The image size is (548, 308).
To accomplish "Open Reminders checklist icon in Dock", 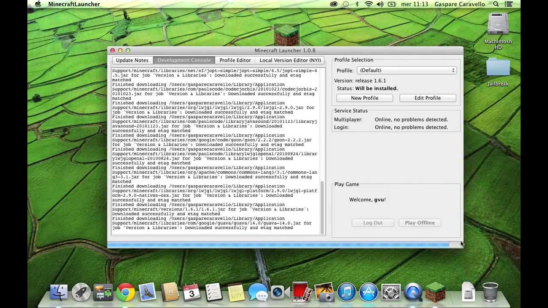I will [x=214, y=292].
